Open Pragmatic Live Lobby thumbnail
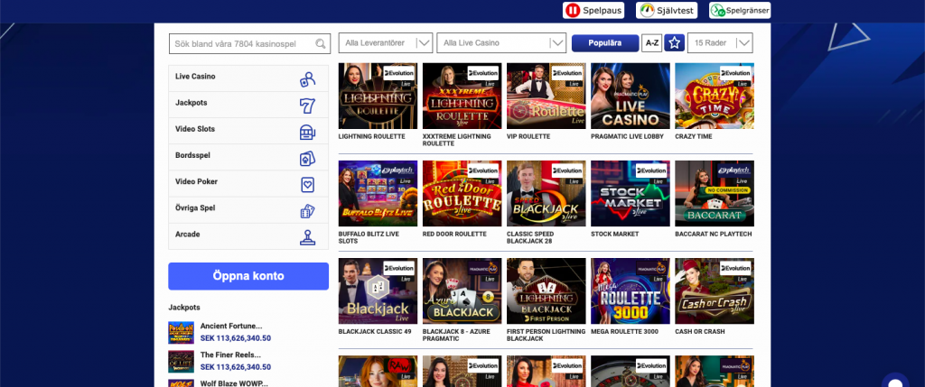The image size is (925, 387). tap(630, 96)
